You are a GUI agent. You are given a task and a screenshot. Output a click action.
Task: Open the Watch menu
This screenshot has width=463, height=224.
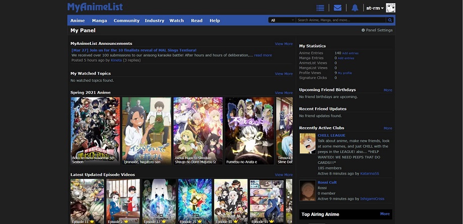(177, 20)
